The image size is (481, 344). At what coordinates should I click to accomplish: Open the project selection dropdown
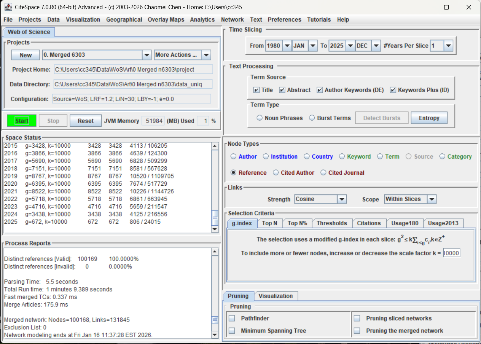(147, 55)
